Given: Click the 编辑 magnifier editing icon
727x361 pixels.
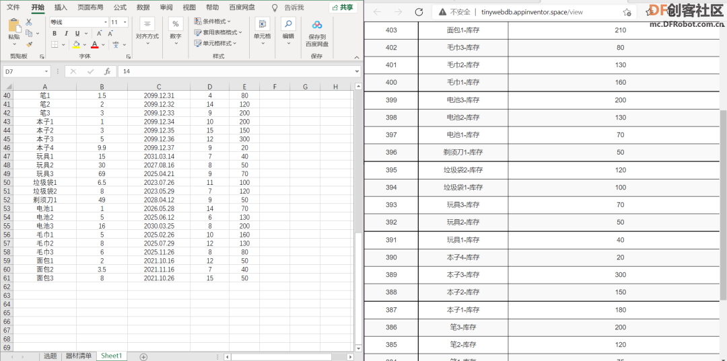Looking at the screenshot, I should coord(288,24).
